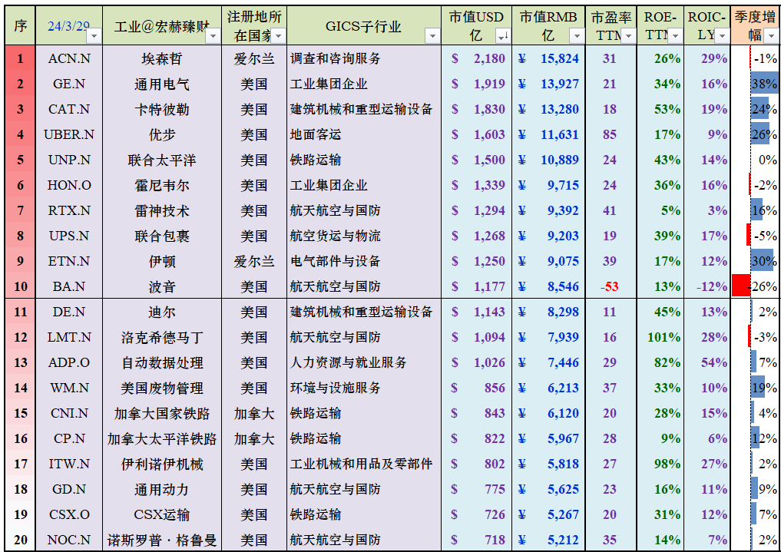Viewport: 781px width, 552px height.
Task: Select P/E value 85 for UBER
Action: (x=610, y=135)
